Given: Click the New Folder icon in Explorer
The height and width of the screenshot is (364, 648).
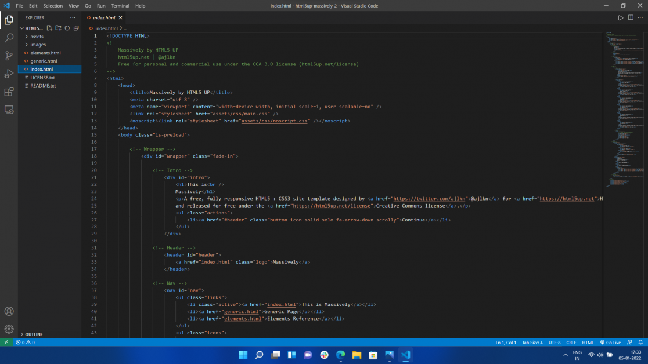Looking at the screenshot, I should (58, 28).
